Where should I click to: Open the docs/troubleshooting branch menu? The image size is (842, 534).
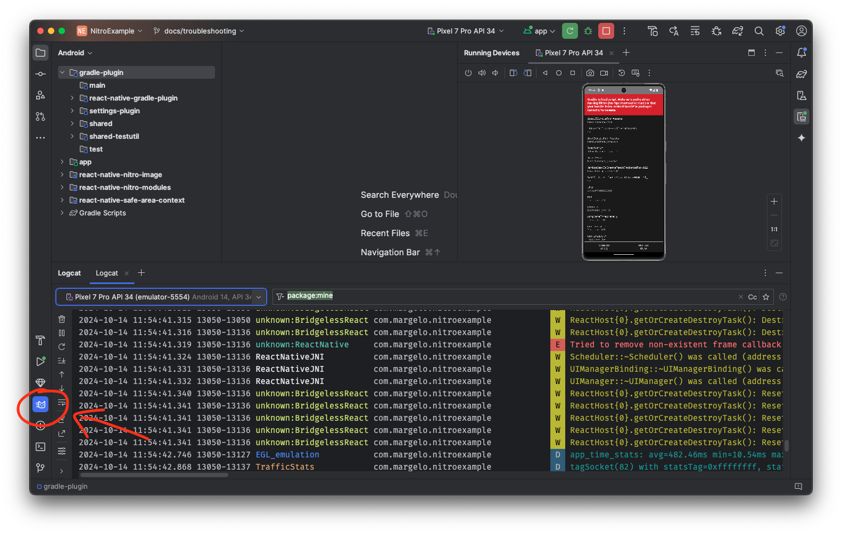pyautogui.click(x=199, y=31)
